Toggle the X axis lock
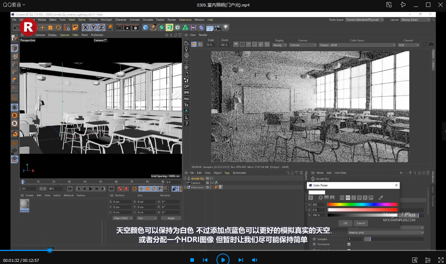 tap(85, 28)
